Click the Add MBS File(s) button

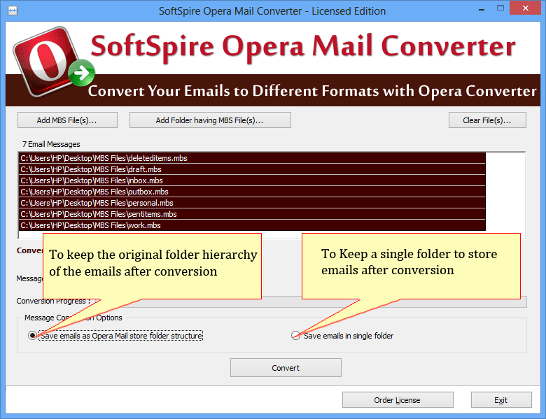68,120
